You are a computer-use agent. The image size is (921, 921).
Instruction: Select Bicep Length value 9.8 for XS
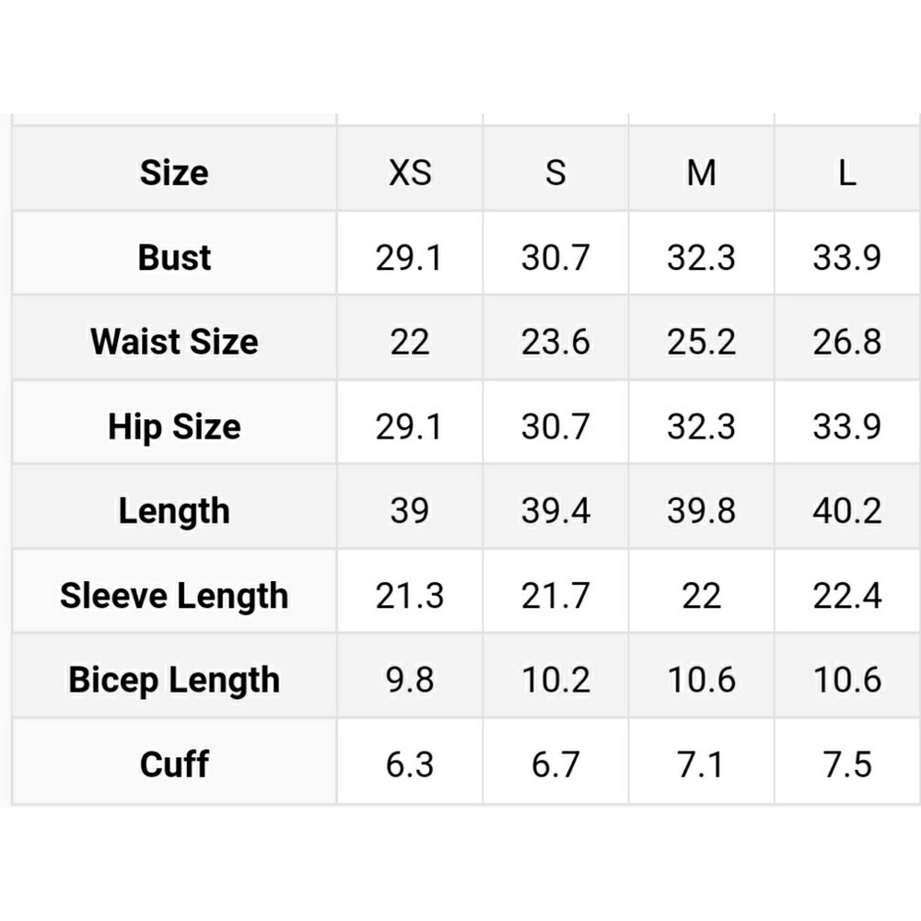[x=409, y=681]
